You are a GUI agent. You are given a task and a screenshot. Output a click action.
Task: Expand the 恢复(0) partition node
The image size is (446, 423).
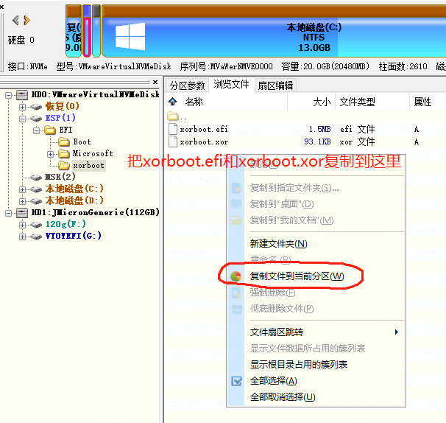22,106
